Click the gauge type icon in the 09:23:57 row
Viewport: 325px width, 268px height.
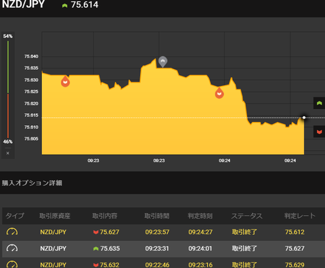(x=12, y=232)
